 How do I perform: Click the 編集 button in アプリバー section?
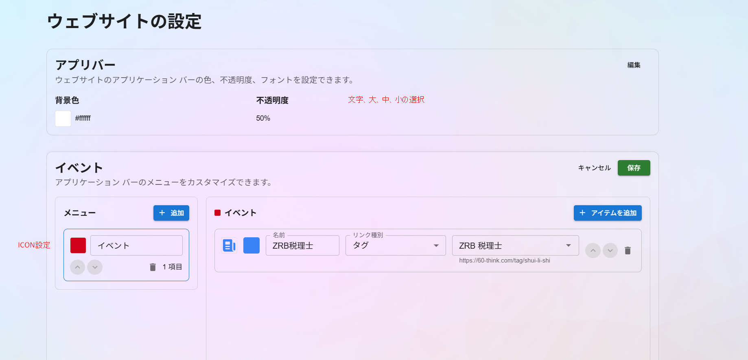(634, 65)
